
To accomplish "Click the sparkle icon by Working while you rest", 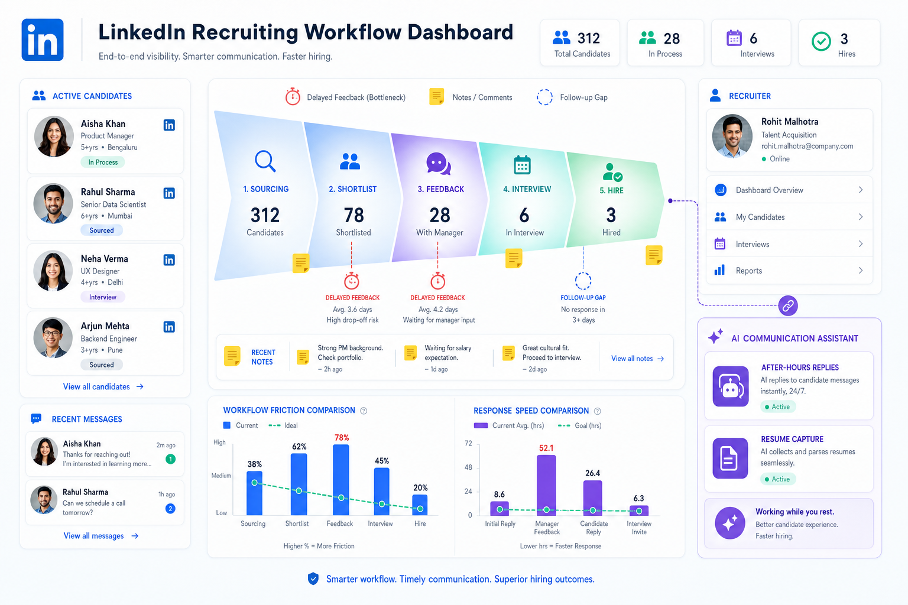I will tap(730, 523).
